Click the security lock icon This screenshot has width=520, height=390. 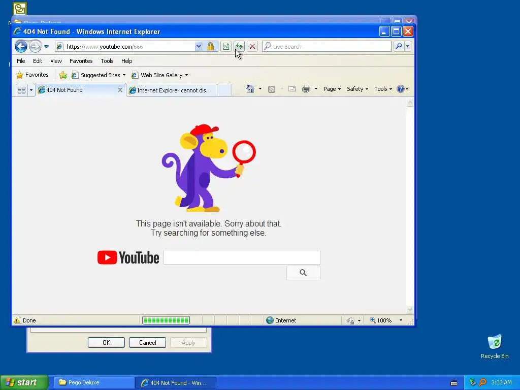210,46
